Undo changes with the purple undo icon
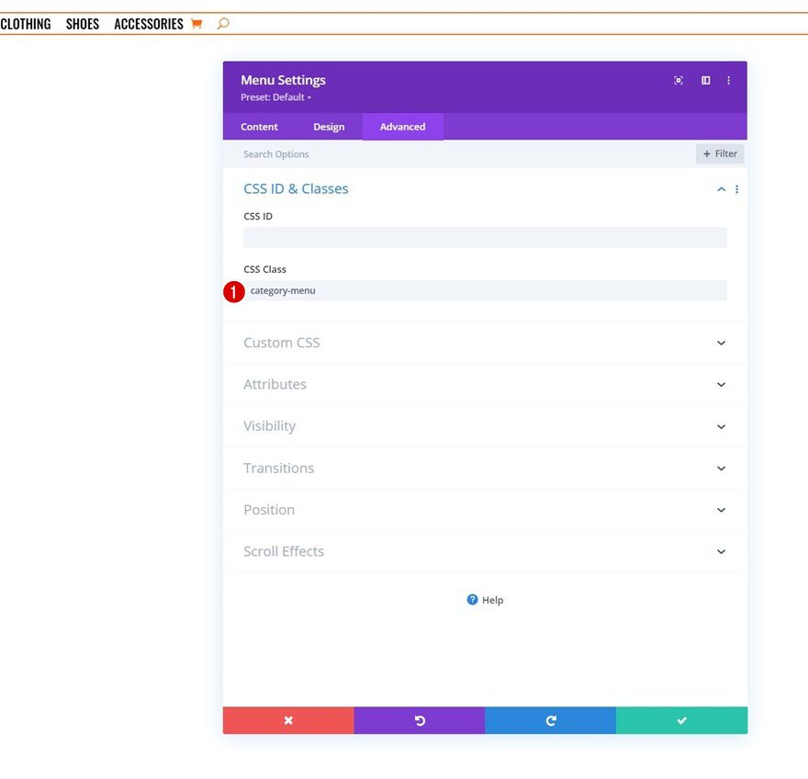Screen dimensions: 808x779 (x=419, y=720)
